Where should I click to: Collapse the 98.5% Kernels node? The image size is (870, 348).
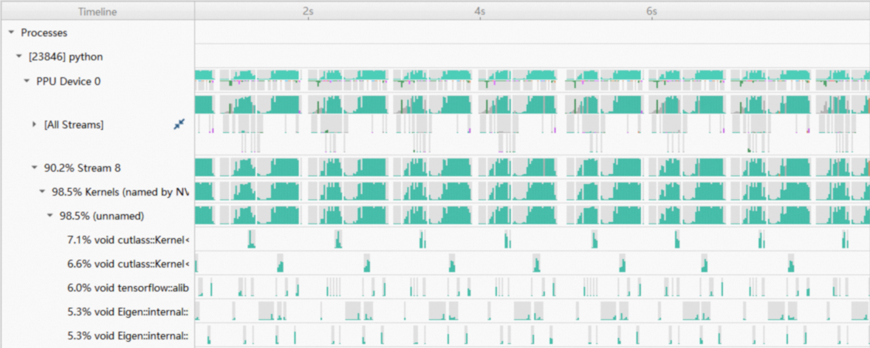click(x=42, y=192)
